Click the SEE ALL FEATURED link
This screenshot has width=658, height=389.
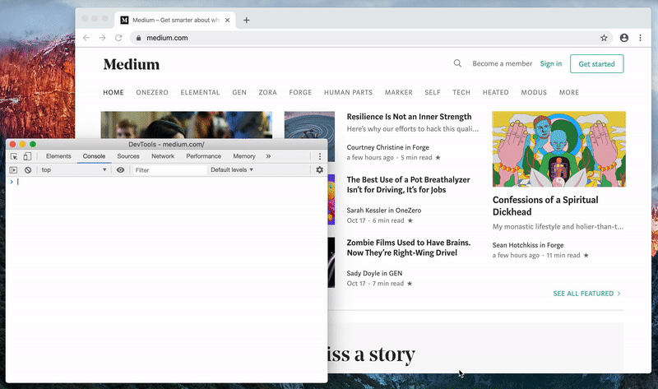click(x=586, y=294)
